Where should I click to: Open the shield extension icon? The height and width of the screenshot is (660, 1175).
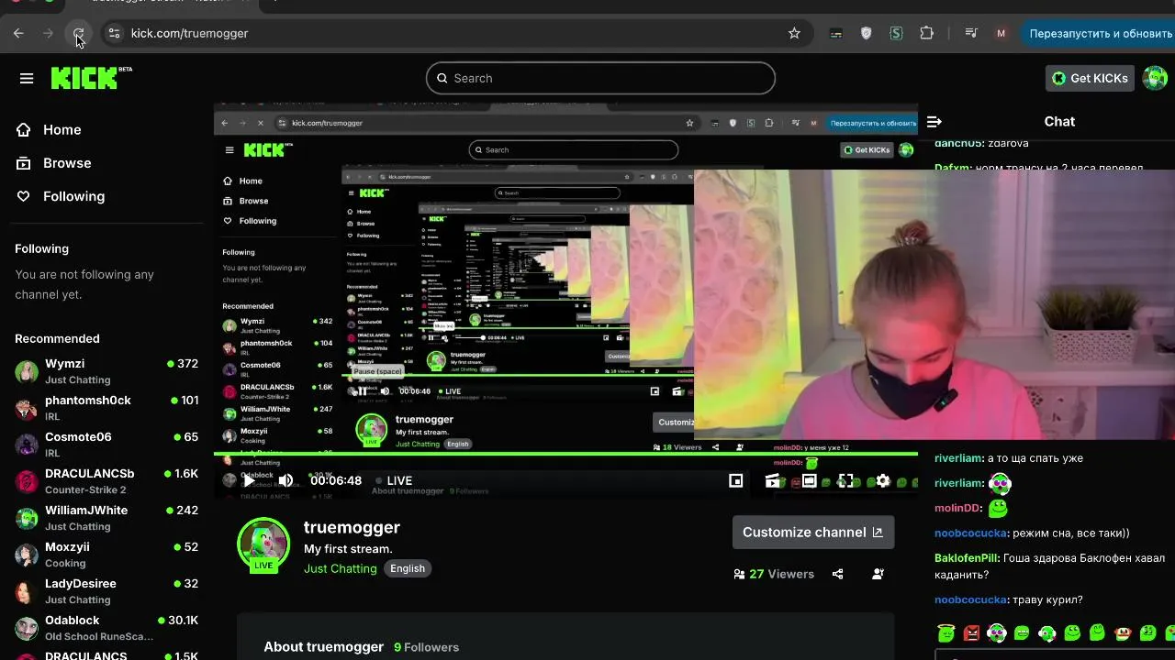[866, 33]
